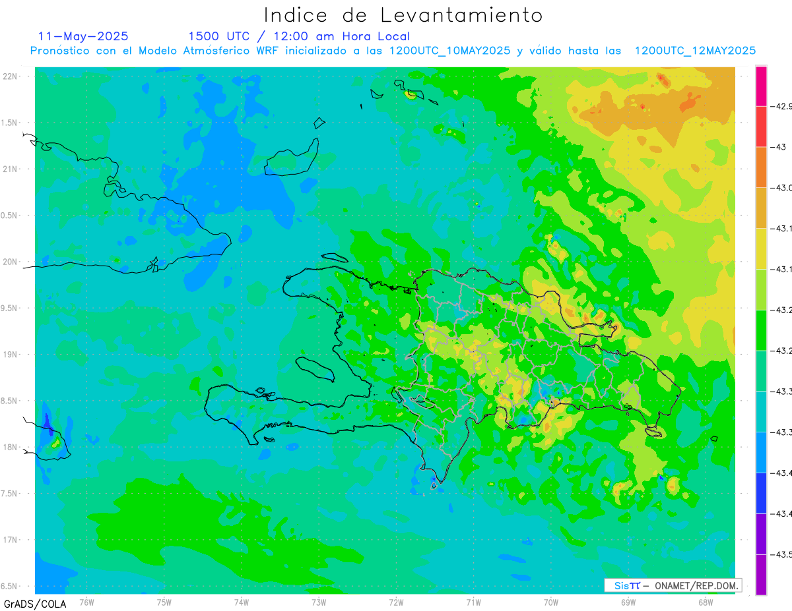
Task: Select the '11-May-2025' date label
Action: click(x=83, y=36)
